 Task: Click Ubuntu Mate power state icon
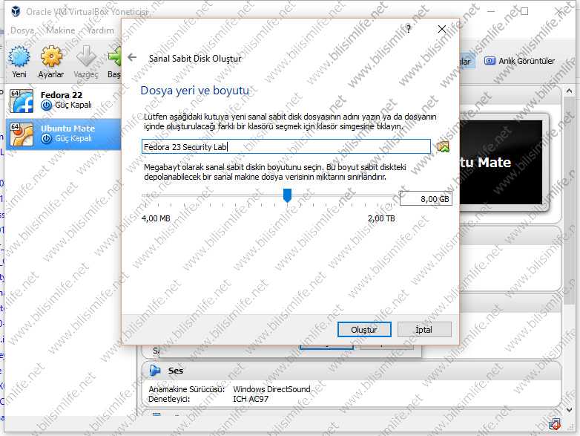46,139
